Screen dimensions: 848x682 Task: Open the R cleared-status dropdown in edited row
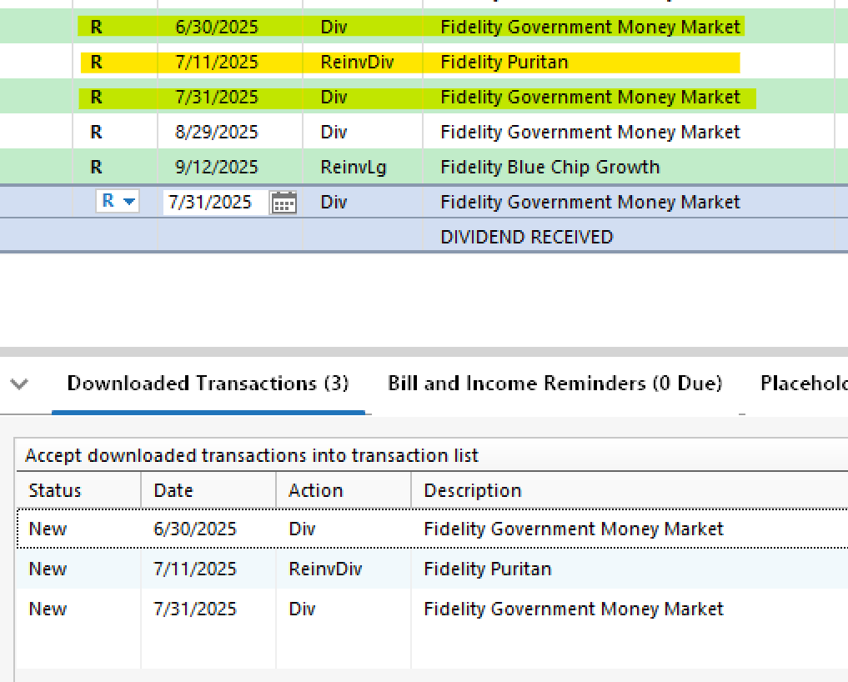pos(118,201)
